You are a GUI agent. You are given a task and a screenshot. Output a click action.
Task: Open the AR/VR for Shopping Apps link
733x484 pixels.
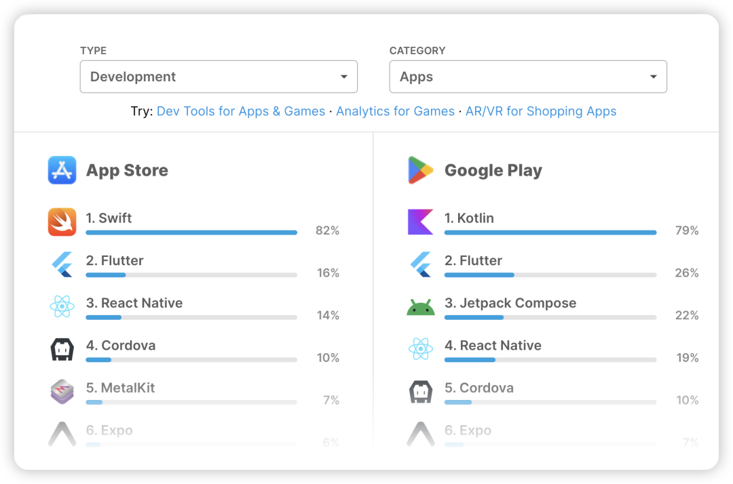(x=541, y=111)
